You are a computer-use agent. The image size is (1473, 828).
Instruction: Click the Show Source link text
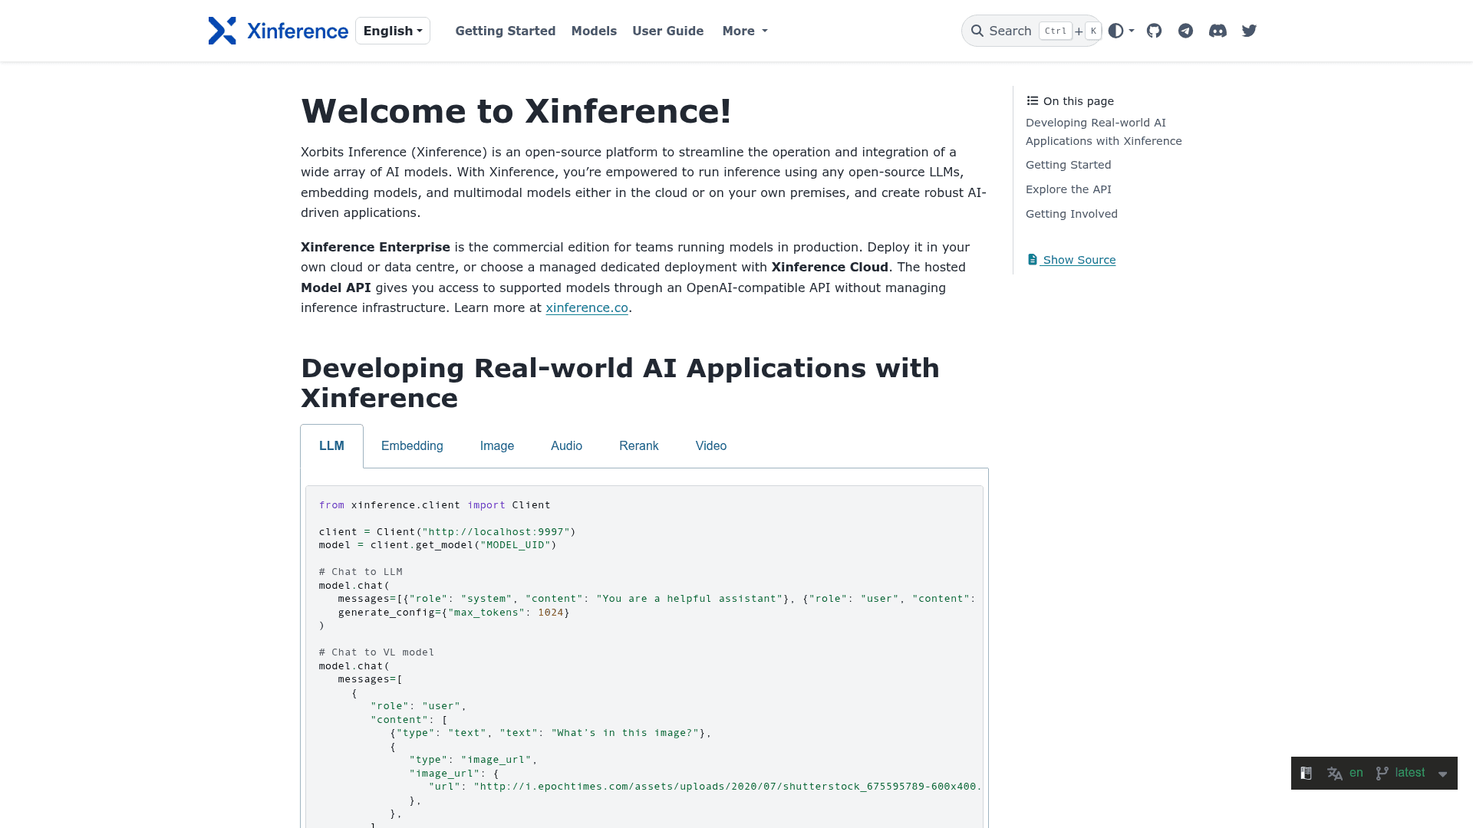pyautogui.click(x=1079, y=260)
